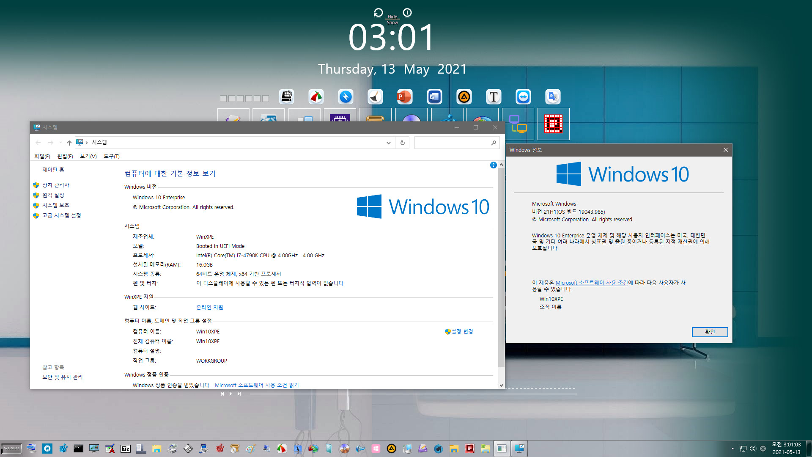Go up one level in 시스템 window
The width and height of the screenshot is (812, 457).
coord(69,143)
